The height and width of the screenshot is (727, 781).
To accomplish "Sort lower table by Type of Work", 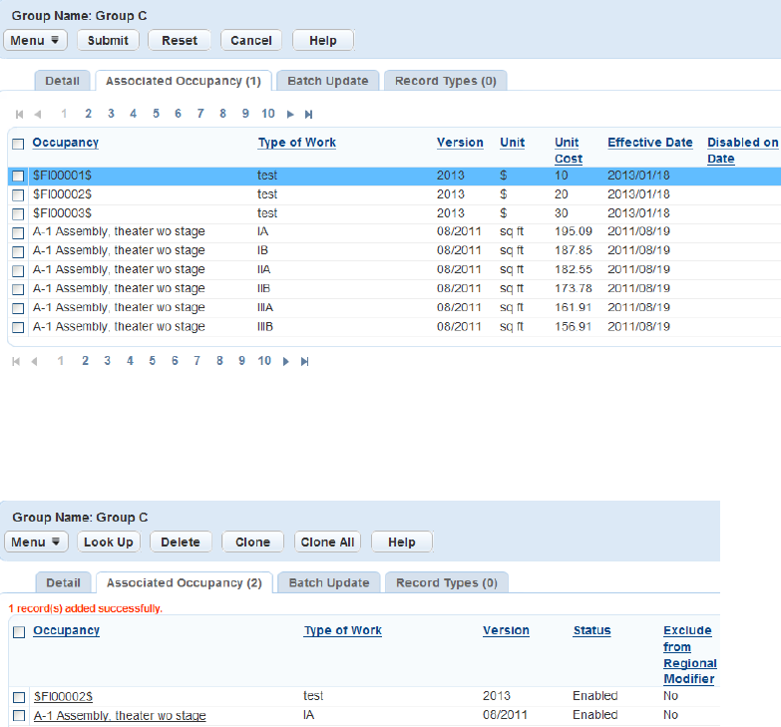I will [343, 630].
